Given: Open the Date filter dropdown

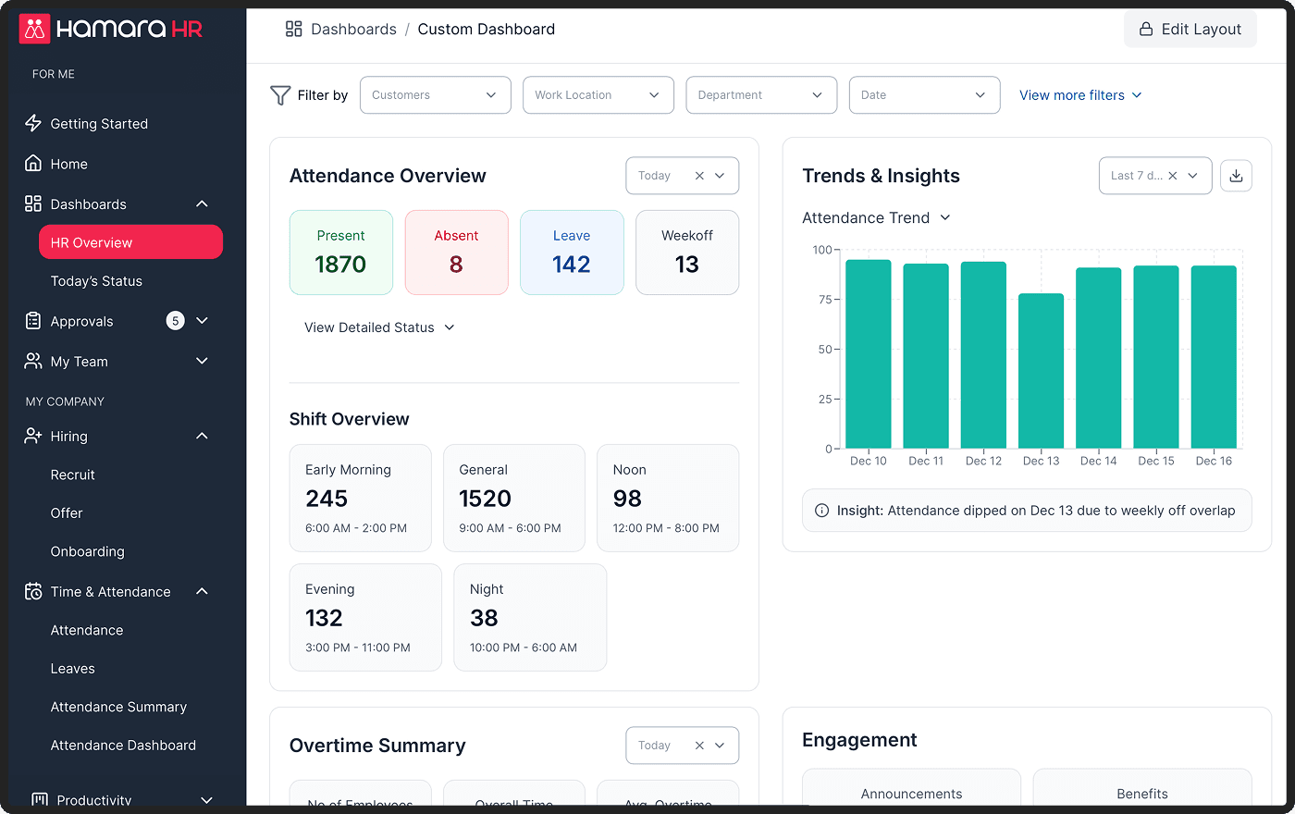Looking at the screenshot, I should pyautogui.click(x=925, y=95).
